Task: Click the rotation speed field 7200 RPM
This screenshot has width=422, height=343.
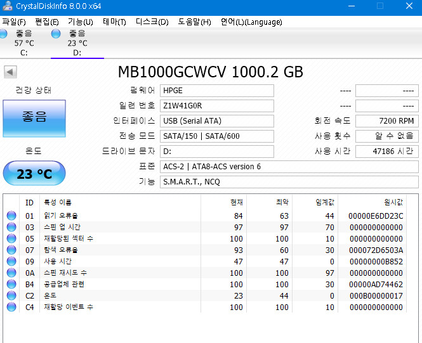Action: pos(387,121)
